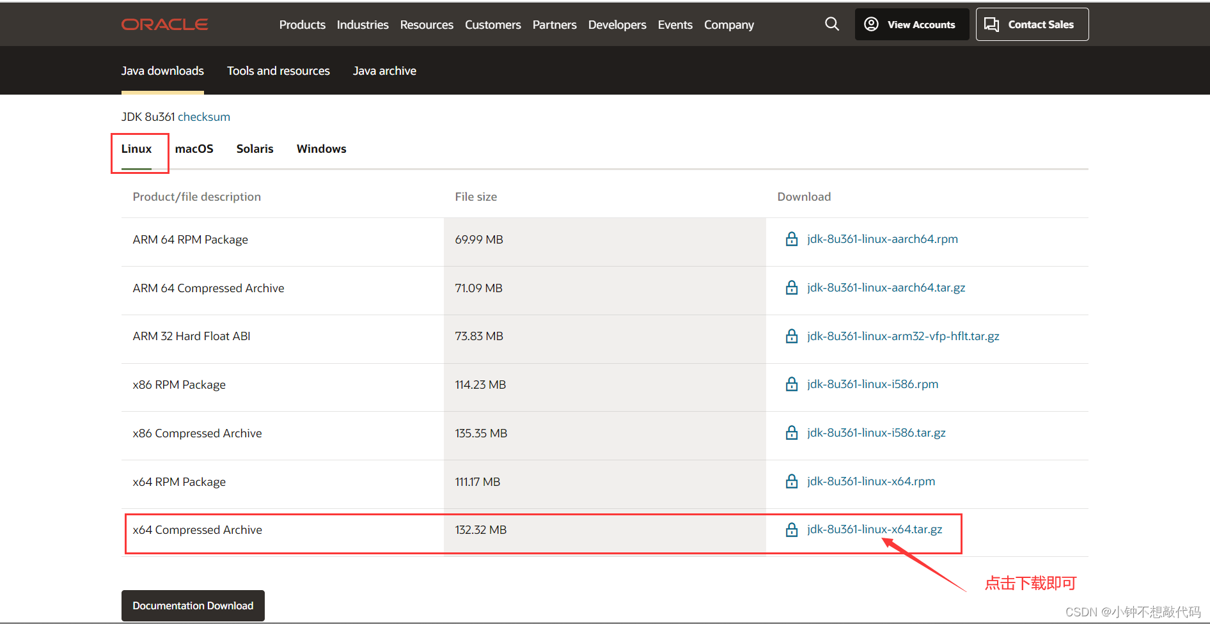Click the Contact Sales chat icon
Screen dimensions: 1210x624
coord(991,24)
